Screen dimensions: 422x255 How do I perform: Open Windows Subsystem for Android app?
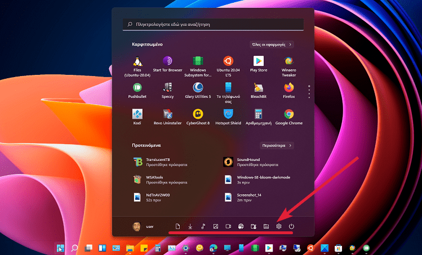pyautogui.click(x=198, y=67)
